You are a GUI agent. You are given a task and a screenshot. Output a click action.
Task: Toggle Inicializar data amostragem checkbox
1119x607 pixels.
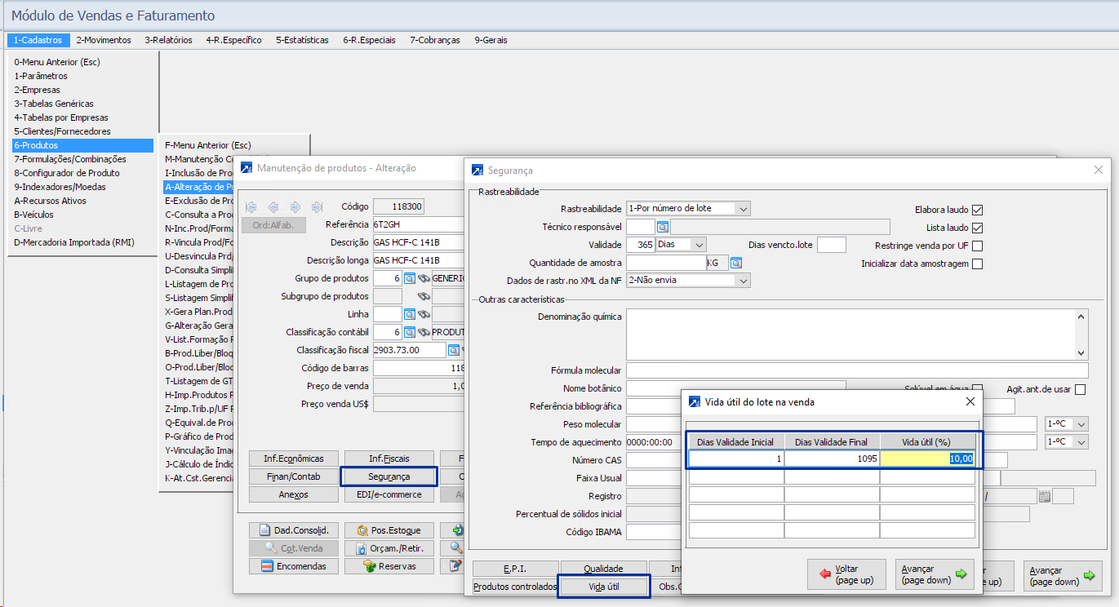click(977, 264)
